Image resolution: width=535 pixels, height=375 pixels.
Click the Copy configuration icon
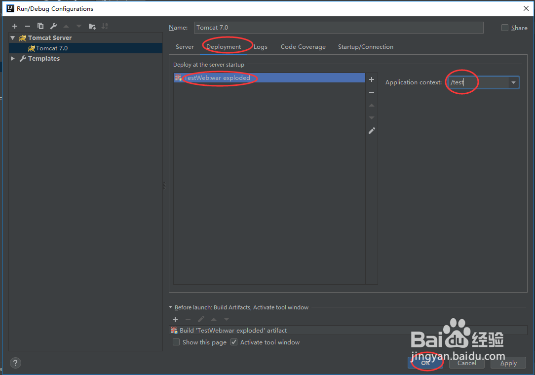point(40,26)
